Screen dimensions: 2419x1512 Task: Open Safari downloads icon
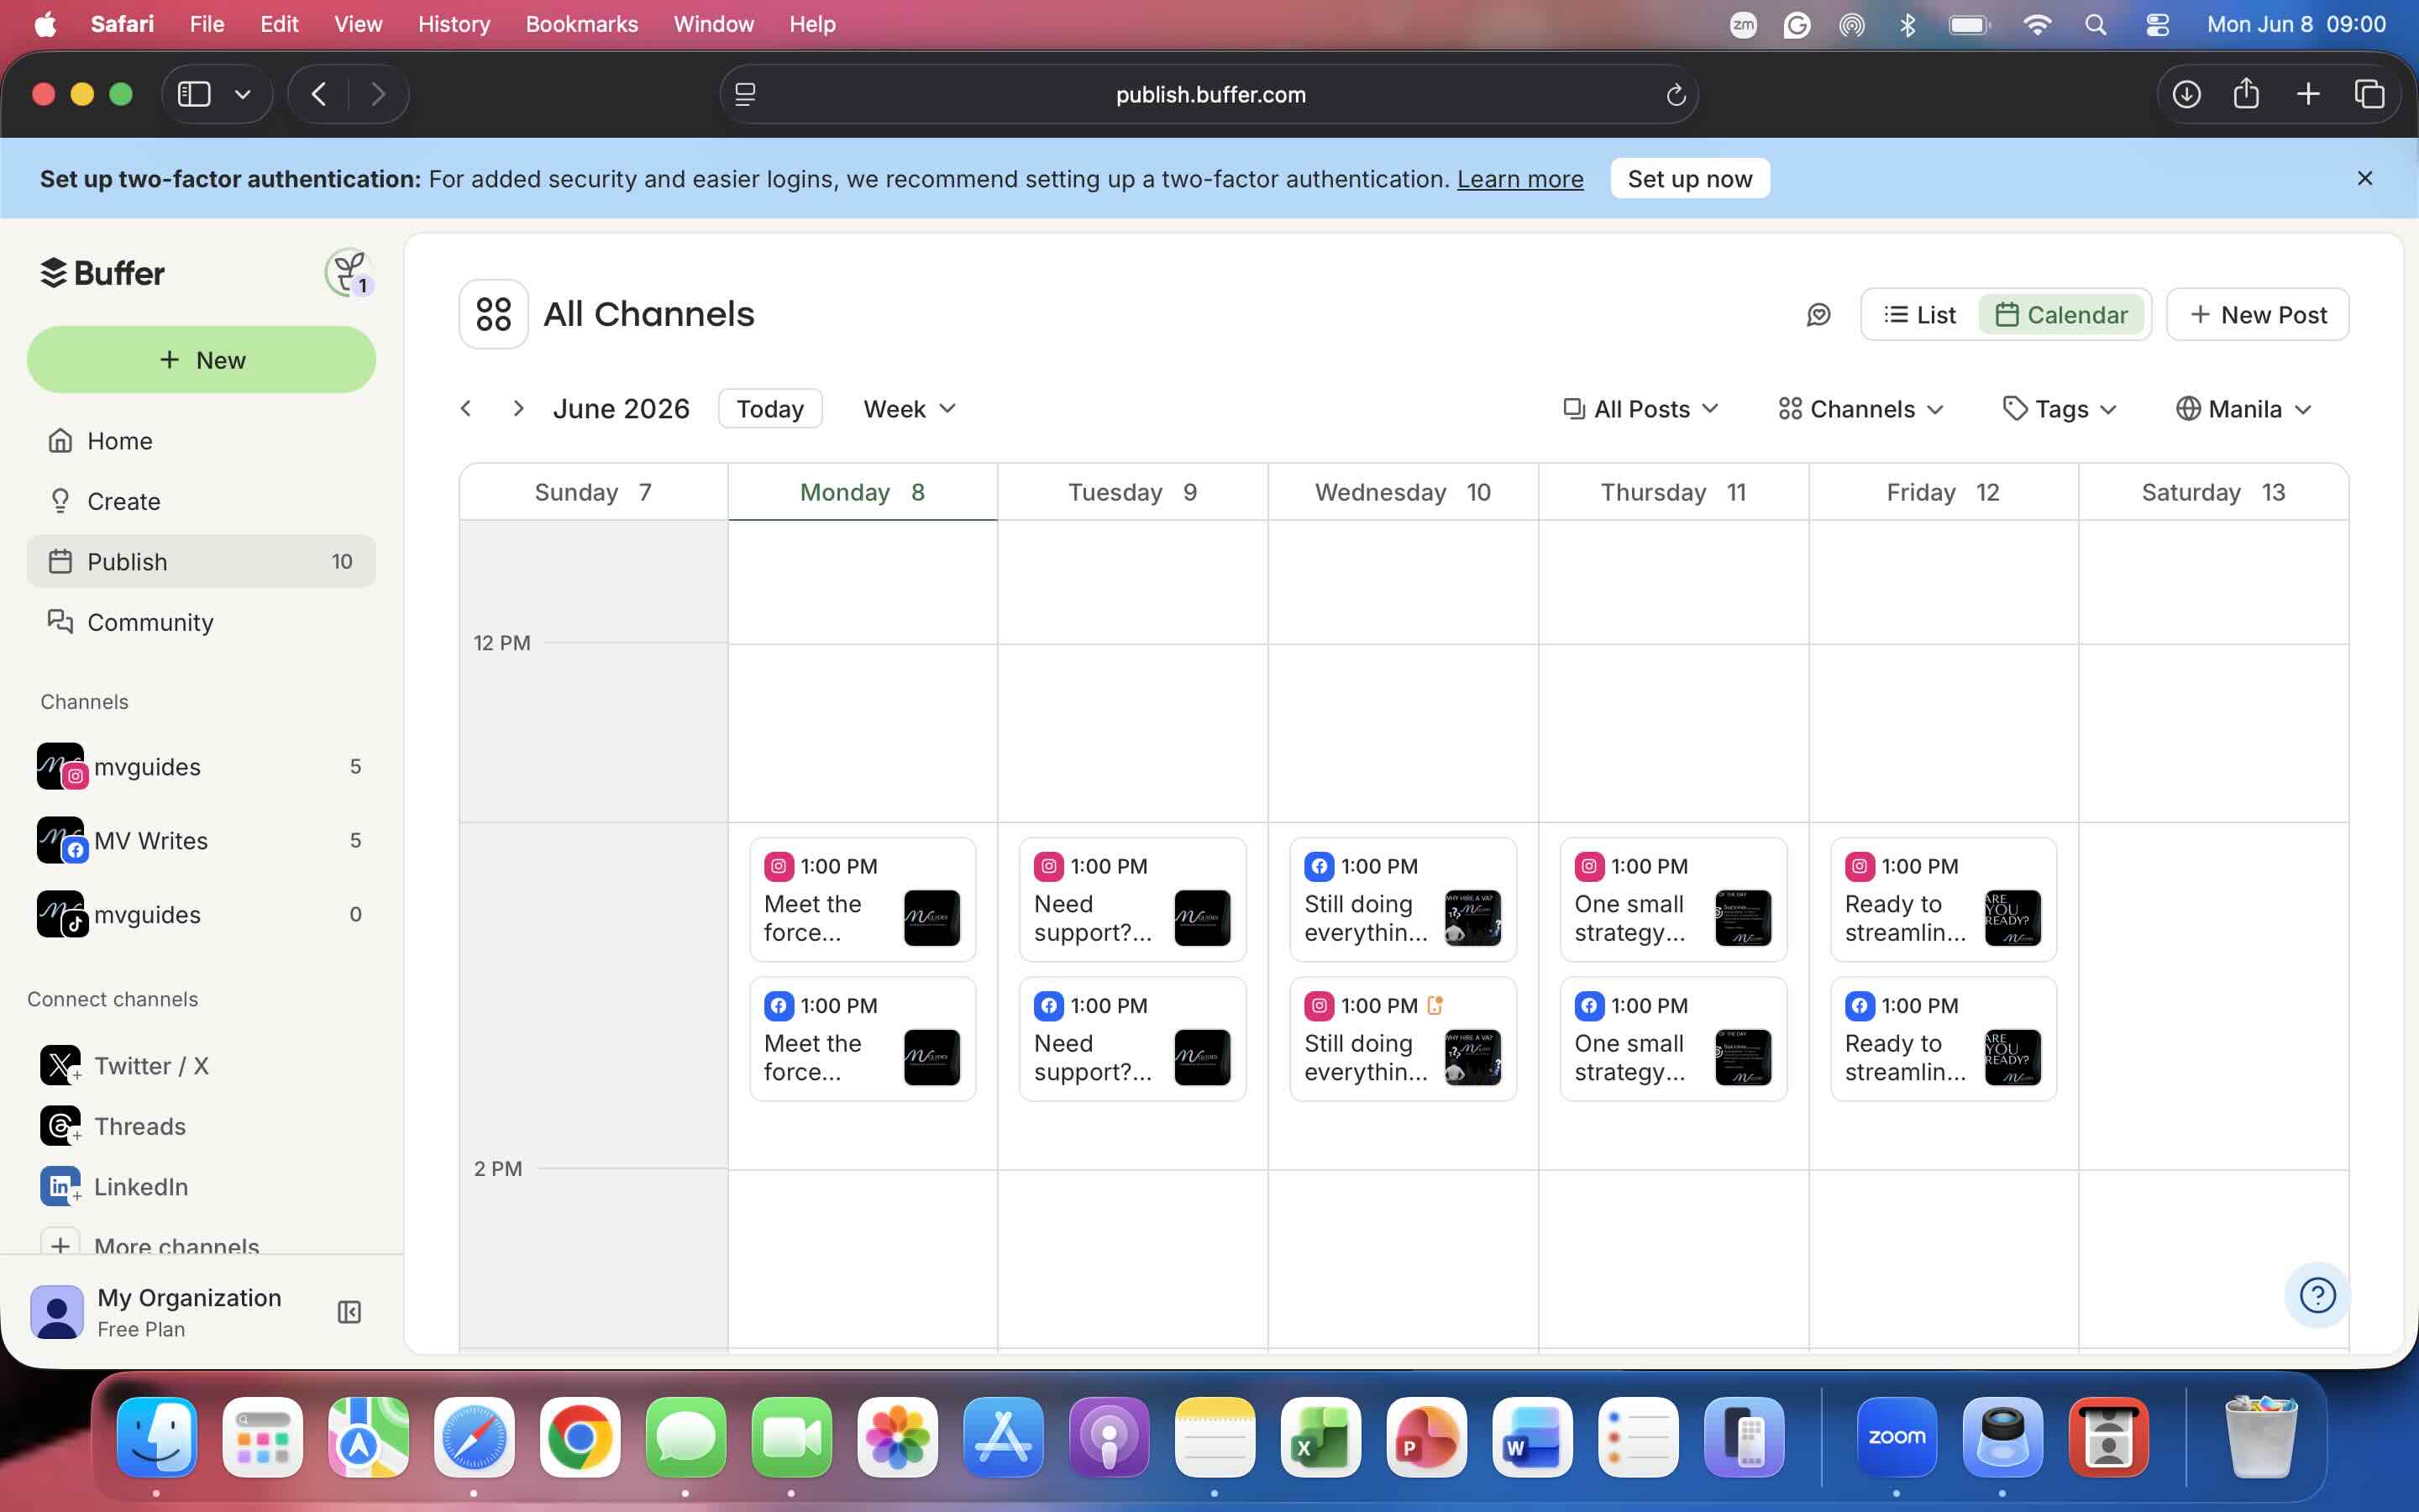2186,94
